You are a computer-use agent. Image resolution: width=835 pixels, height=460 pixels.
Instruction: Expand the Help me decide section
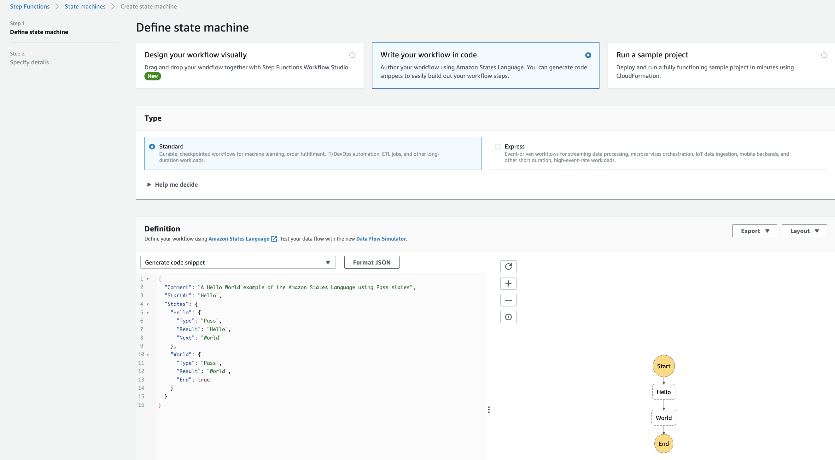(x=172, y=184)
